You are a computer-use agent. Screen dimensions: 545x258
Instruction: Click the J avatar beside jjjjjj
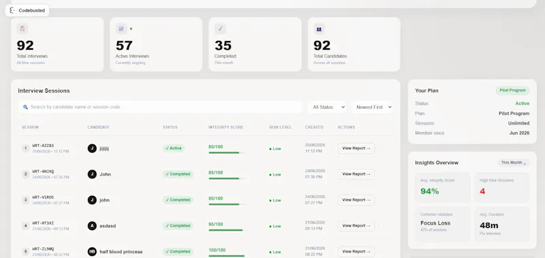(92, 148)
